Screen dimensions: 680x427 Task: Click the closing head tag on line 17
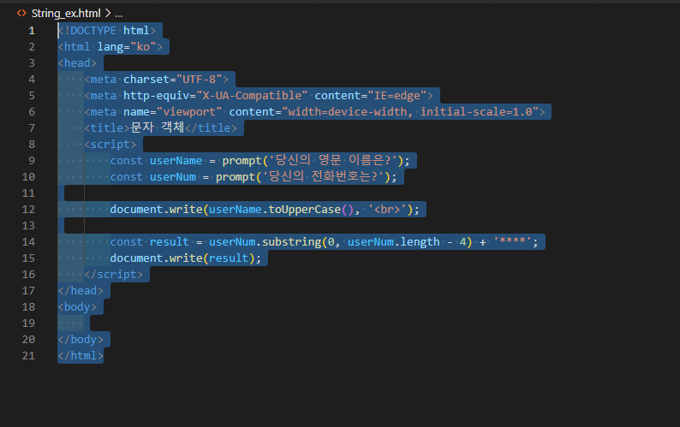(81, 290)
